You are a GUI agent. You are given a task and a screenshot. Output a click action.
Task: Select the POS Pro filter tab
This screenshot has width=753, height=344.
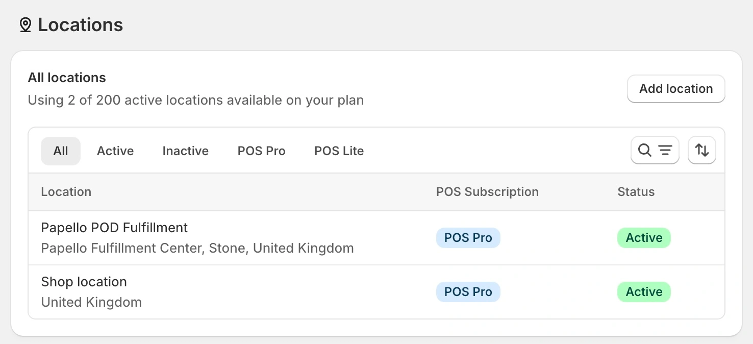pyautogui.click(x=261, y=151)
